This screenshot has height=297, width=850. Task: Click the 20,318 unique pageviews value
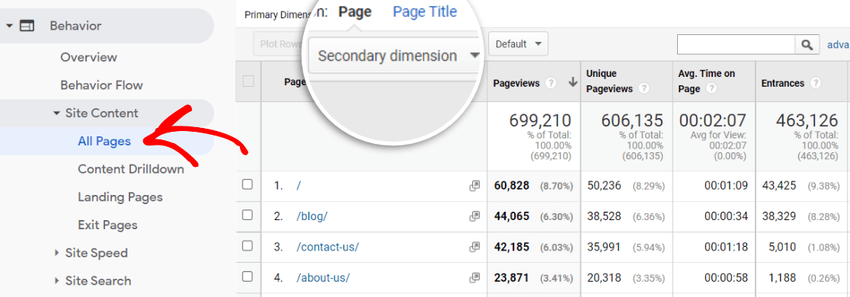click(x=605, y=277)
